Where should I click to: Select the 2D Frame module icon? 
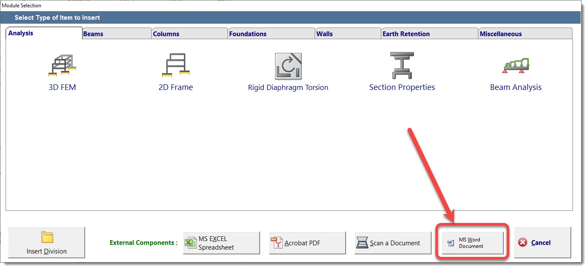click(x=176, y=66)
